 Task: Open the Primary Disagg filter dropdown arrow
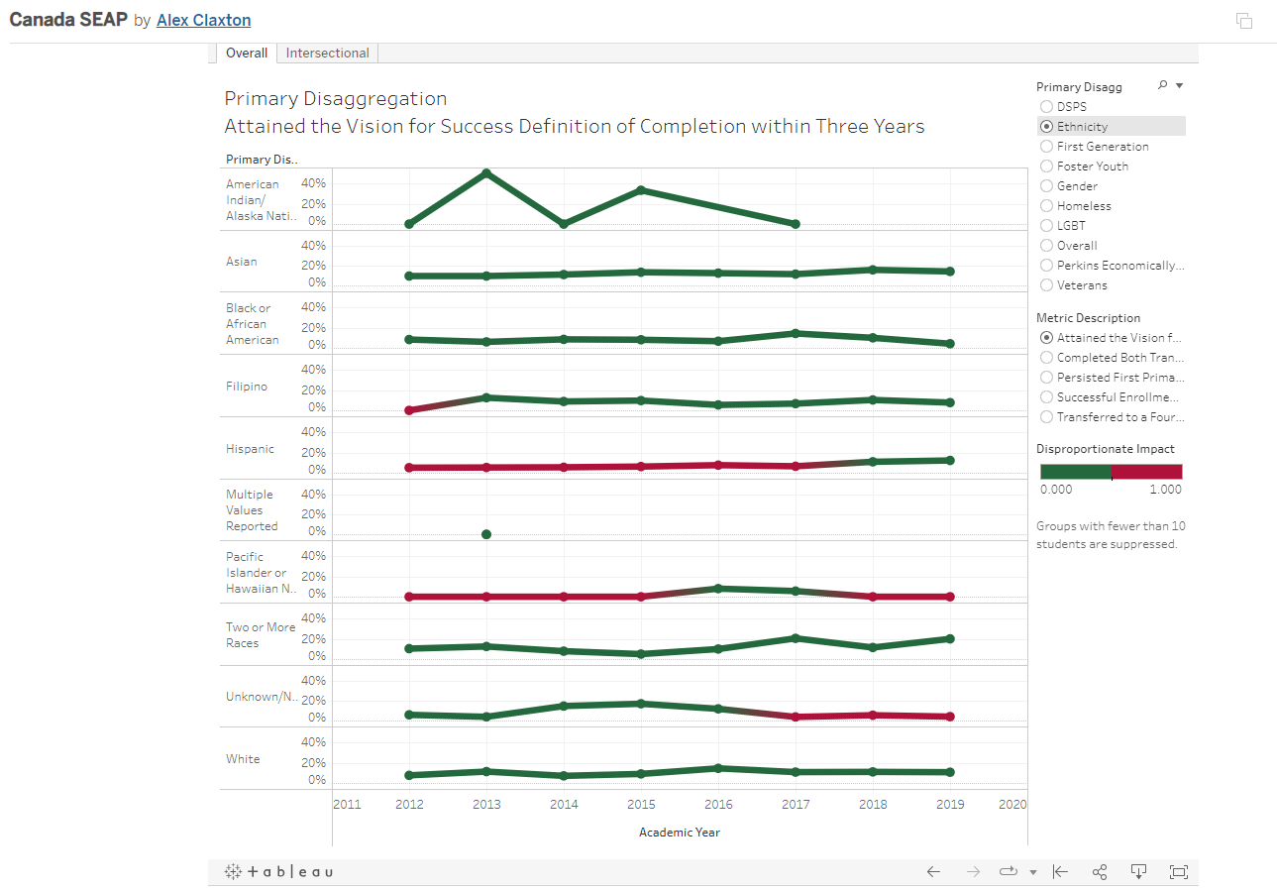click(x=1179, y=86)
